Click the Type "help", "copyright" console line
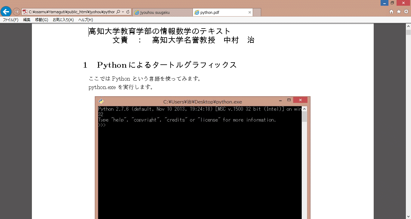Viewport: 411px width, 219px height. point(187,120)
